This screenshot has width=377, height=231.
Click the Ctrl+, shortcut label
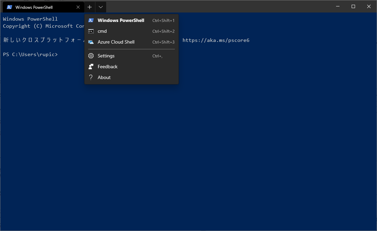coord(158,56)
